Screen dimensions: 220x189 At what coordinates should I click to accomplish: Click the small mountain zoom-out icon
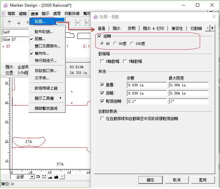coord(50,177)
